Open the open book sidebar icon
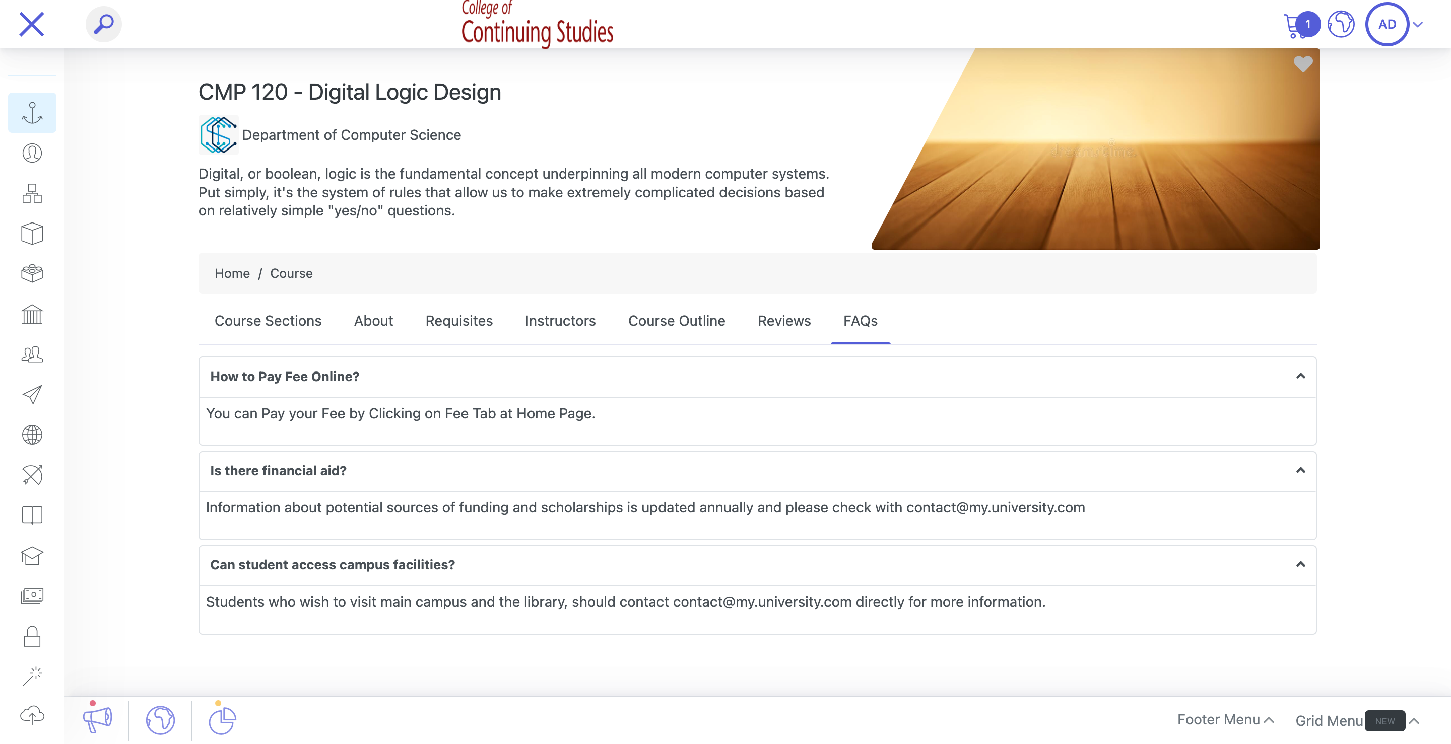 32,515
